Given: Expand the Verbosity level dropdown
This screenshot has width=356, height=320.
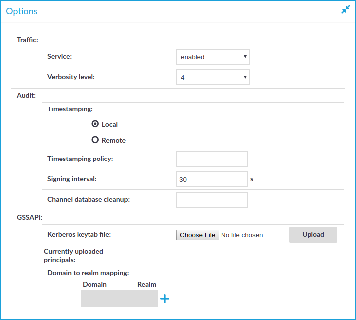Looking at the screenshot, I should pyautogui.click(x=213, y=77).
